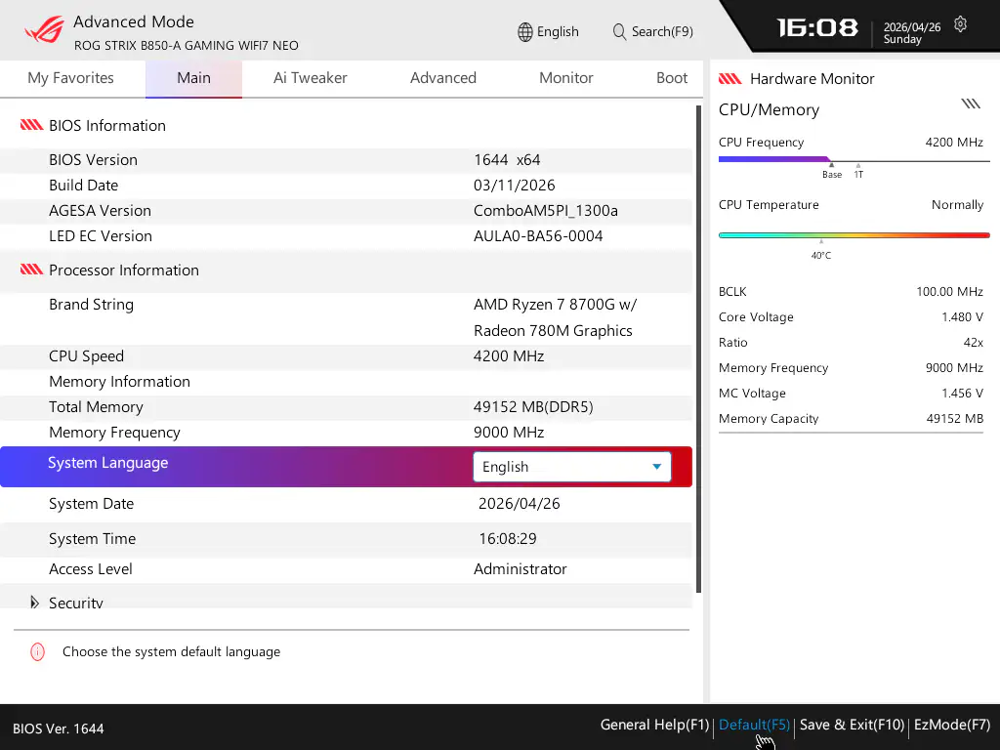Screen dimensions: 1000x750
Task: Select the System Language row
Action: point(346,467)
